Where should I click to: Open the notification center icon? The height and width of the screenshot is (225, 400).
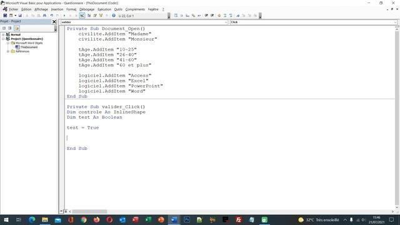(x=392, y=219)
